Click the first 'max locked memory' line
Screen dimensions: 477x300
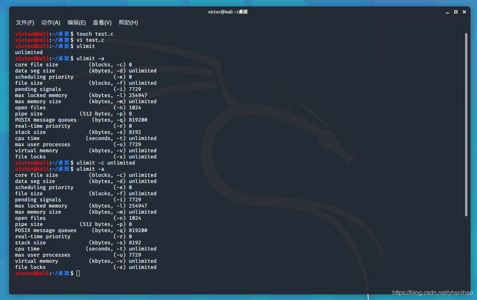click(x=81, y=95)
